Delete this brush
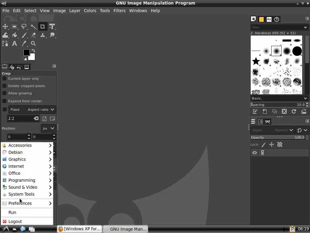Image resolution: width=310 pixels, height=233 pixels. click(x=284, y=112)
